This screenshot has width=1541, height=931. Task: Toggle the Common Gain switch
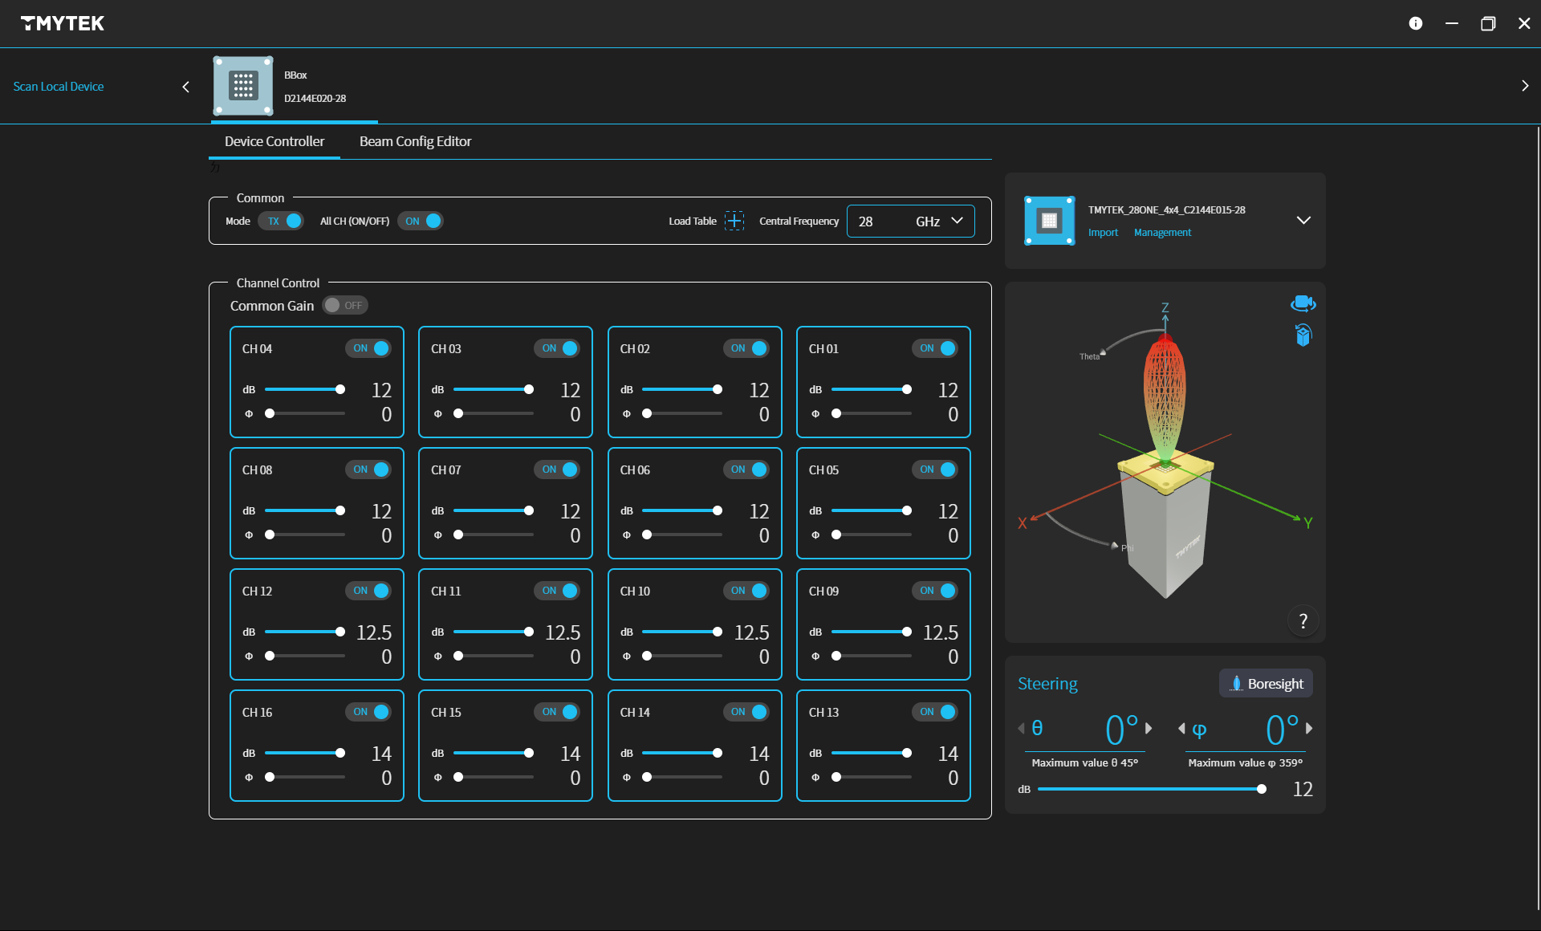tap(344, 306)
